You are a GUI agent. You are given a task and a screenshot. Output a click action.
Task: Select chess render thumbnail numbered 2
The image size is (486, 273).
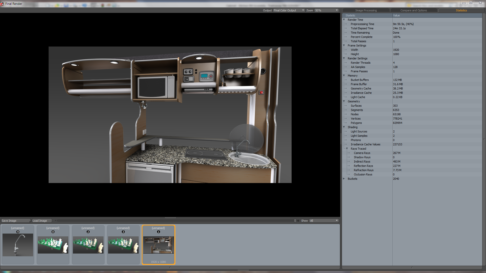pyautogui.click(x=88, y=244)
